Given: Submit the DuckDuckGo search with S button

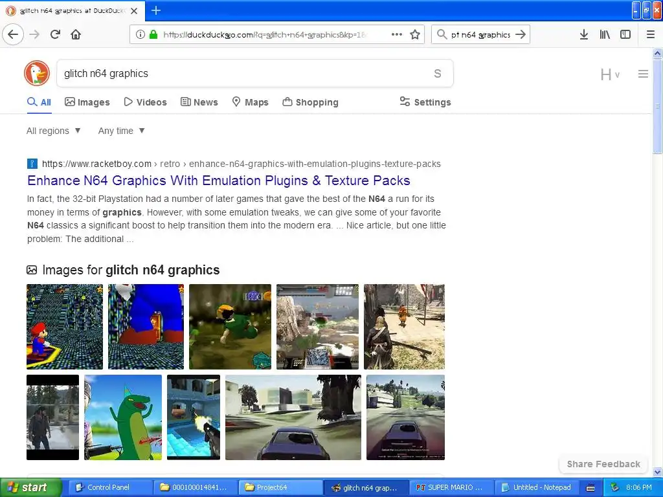Looking at the screenshot, I should point(438,74).
